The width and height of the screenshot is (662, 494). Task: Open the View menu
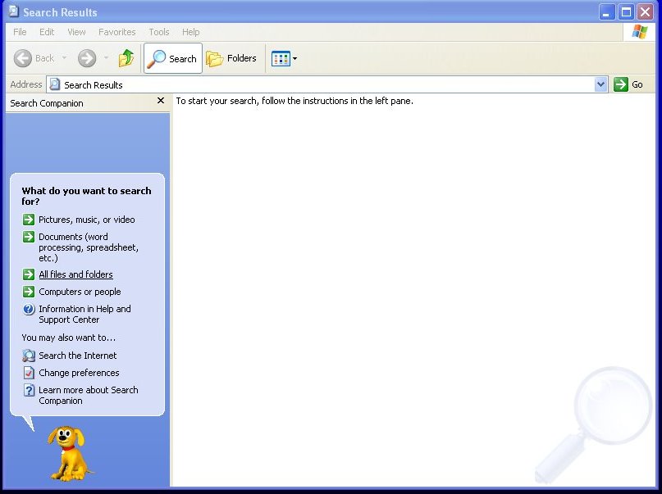tap(76, 32)
